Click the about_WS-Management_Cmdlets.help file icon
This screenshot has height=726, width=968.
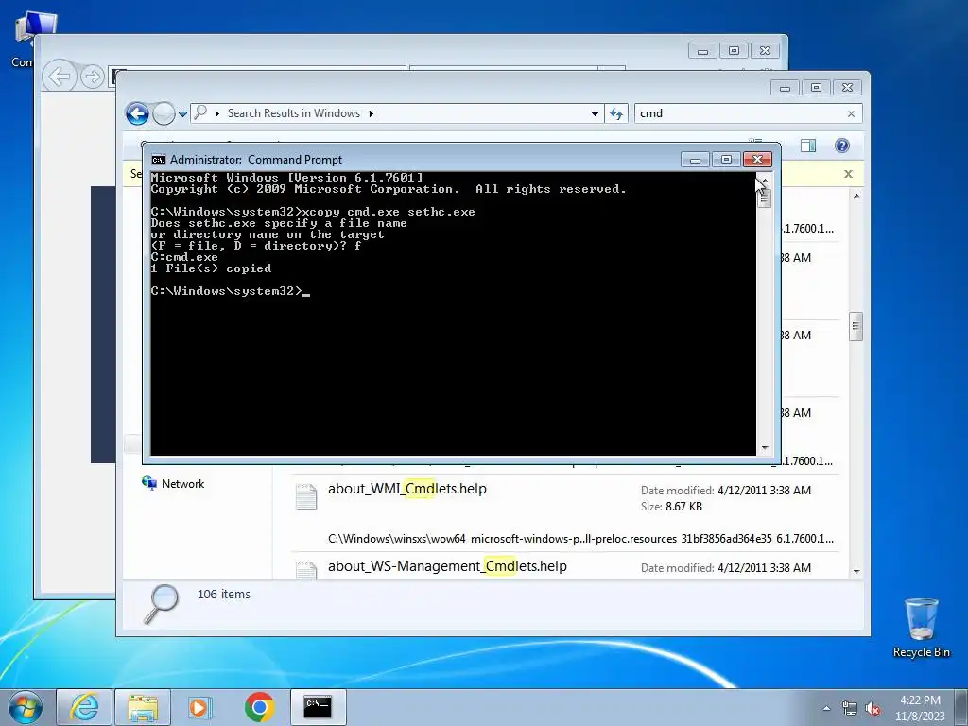306,569
